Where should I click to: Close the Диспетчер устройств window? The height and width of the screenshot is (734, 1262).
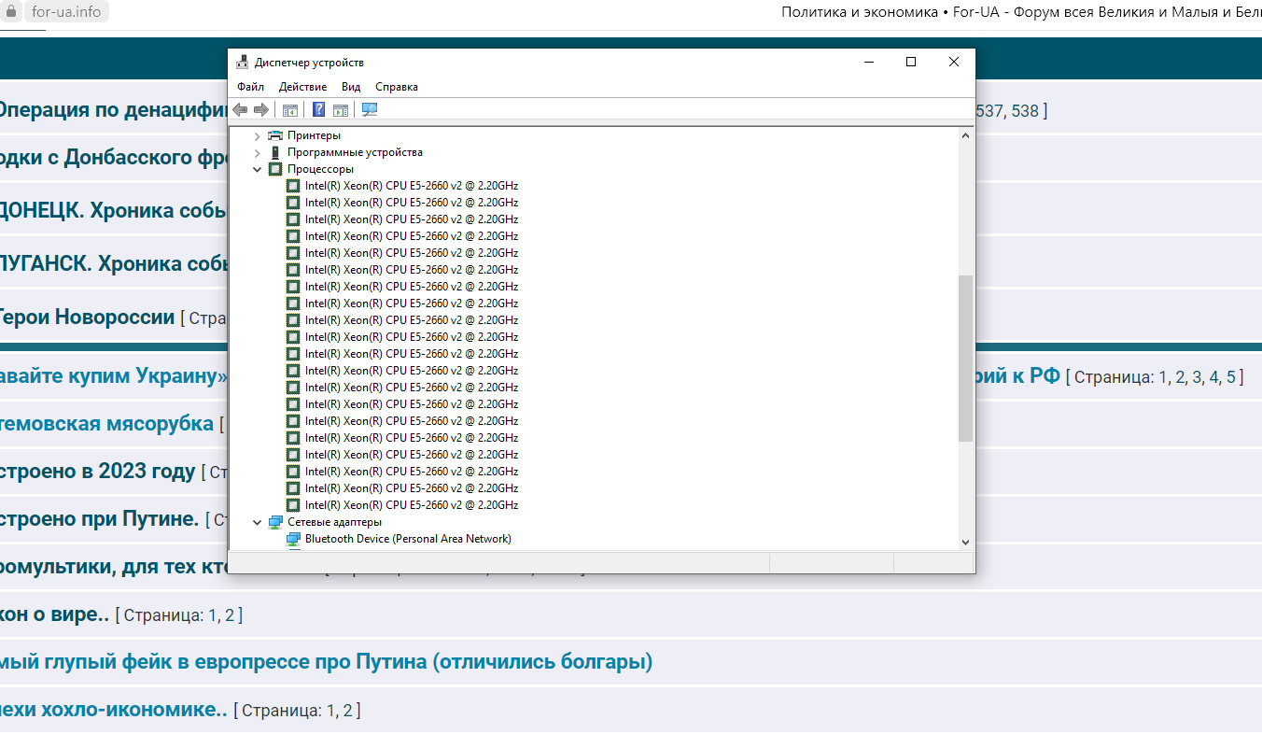tap(954, 62)
